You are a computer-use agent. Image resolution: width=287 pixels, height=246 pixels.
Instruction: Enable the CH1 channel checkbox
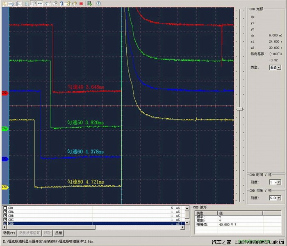5,208
